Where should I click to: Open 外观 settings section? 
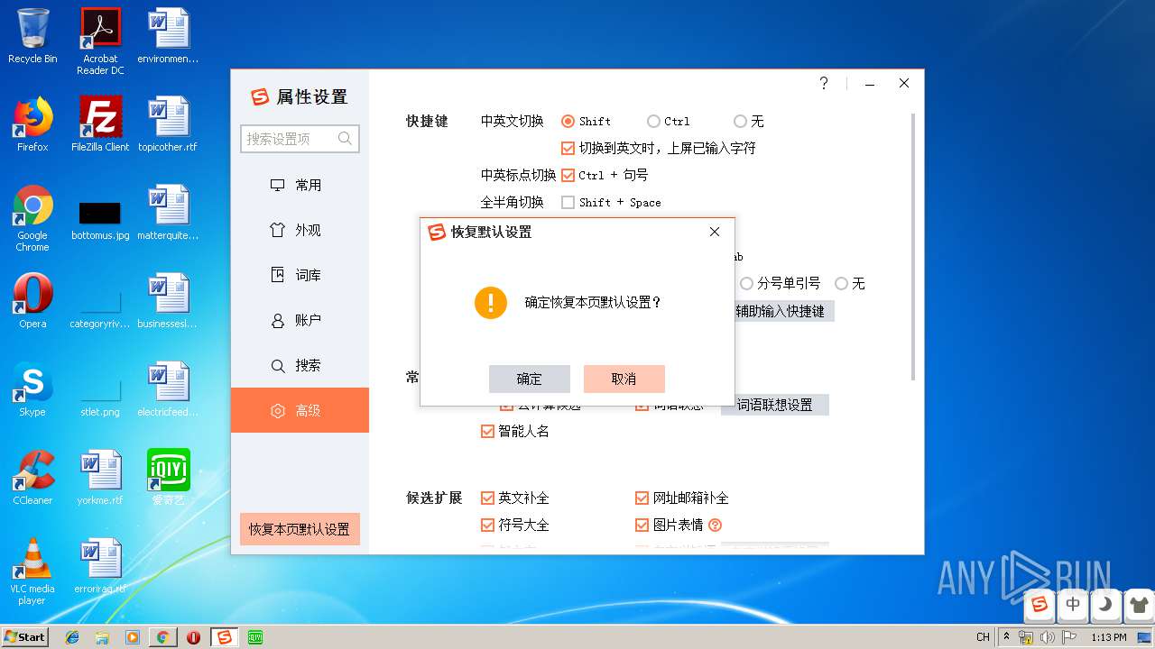click(x=300, y=230)
